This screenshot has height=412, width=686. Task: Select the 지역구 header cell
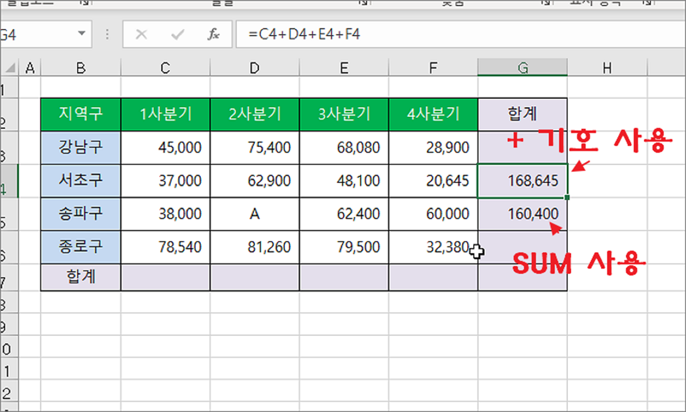[81, 114]
